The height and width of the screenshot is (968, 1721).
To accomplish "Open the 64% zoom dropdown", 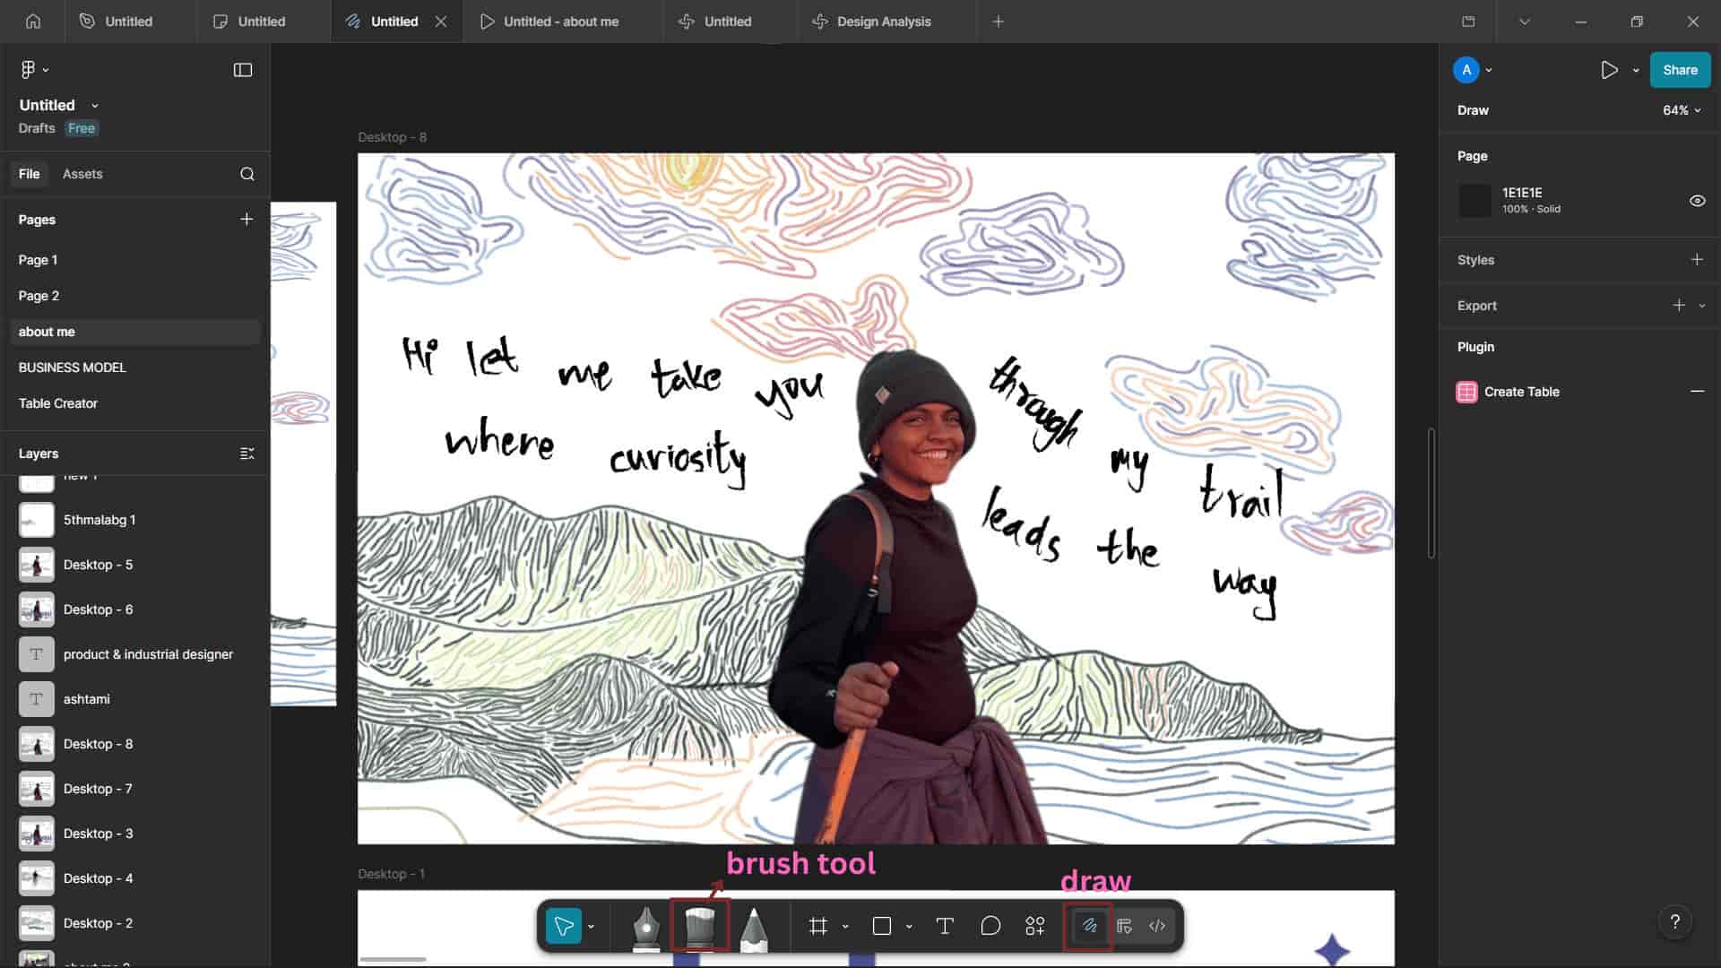I will coord(1681,110).
